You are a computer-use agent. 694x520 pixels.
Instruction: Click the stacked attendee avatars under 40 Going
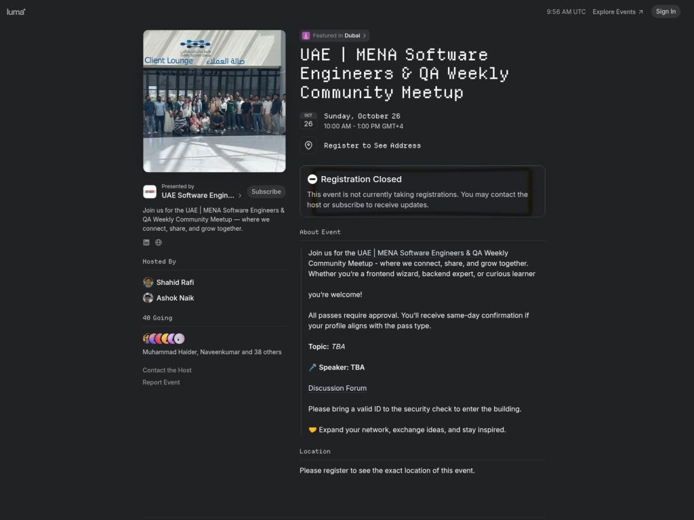click(163, 338)
